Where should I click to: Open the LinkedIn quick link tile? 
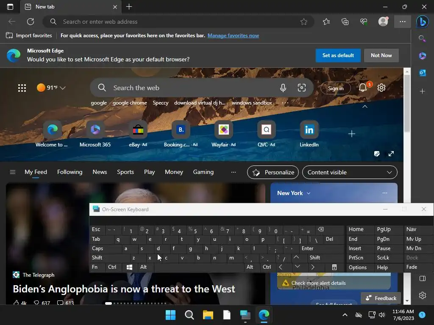click(309, 134)
